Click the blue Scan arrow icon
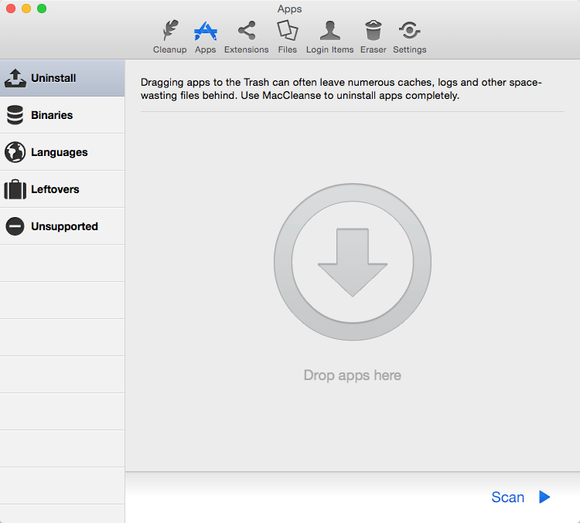Screen dimensions: 580x523 pyautogui.click(x=544, y=497)
